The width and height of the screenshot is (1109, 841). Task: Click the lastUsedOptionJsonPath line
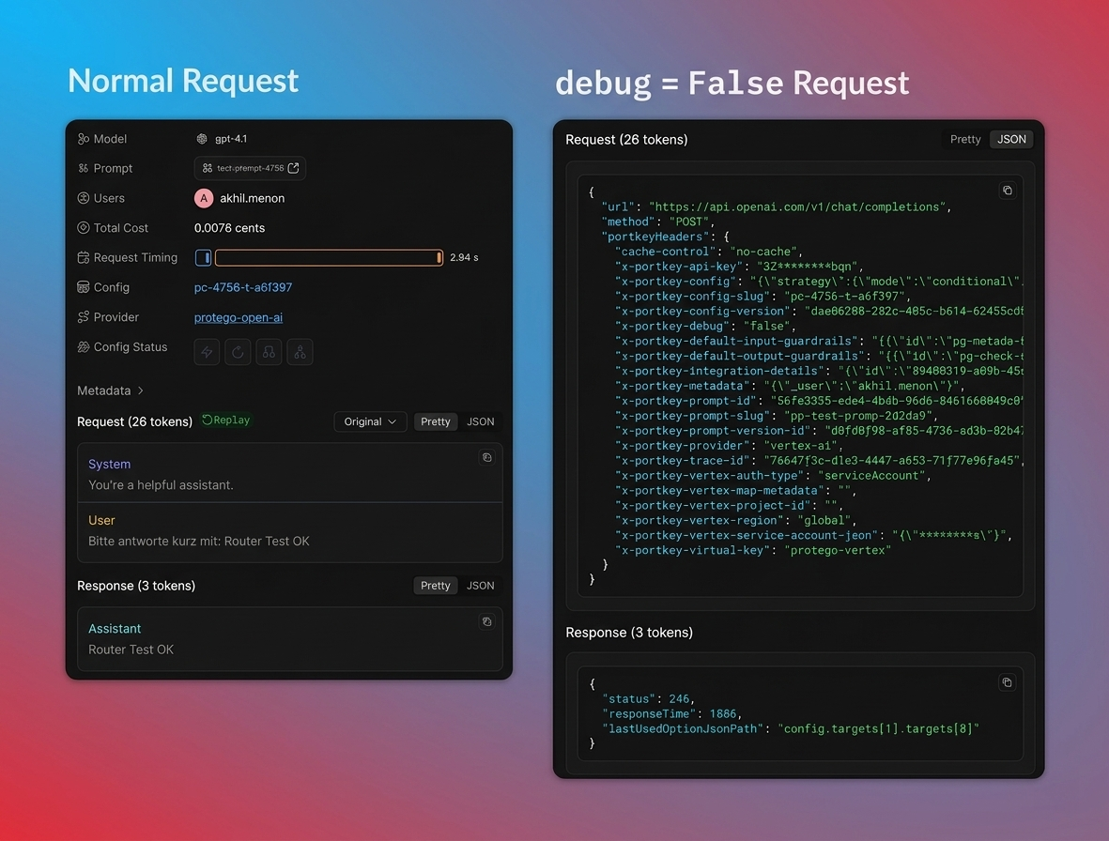(x=791, y=728)
